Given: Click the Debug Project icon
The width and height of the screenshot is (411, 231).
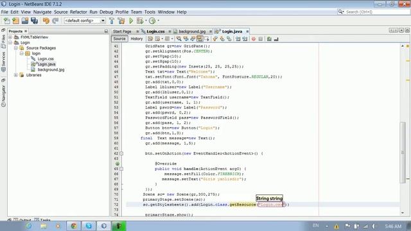Looking at the screenshot, I should 140,21.
